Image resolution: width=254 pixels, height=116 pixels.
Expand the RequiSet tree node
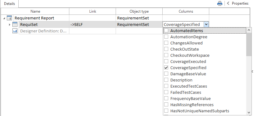[x=10, y=25]
